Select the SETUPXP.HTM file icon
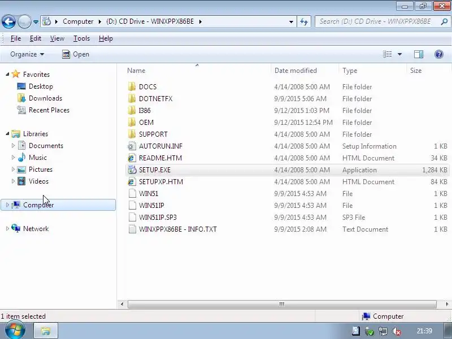The width and height of the screenshot is (452, 339). pos(132,181)
